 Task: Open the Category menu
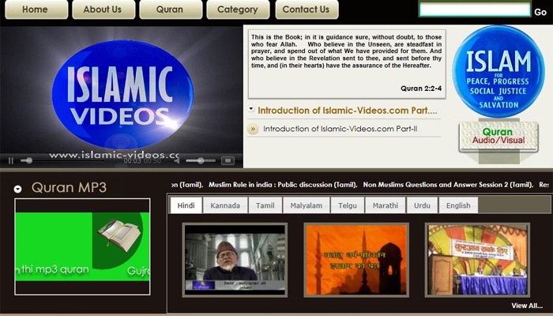(x=237, y=9)
